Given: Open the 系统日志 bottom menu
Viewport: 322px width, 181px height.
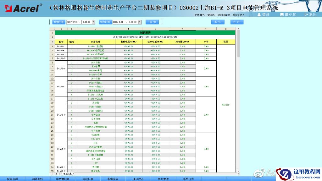Looking at the screenshot, I should click(x=189, y=179).
